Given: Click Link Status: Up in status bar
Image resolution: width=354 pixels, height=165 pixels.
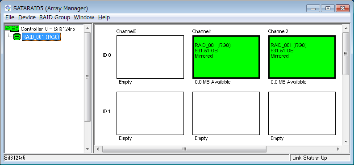Looking at the screenshot, I should (310, 158).
